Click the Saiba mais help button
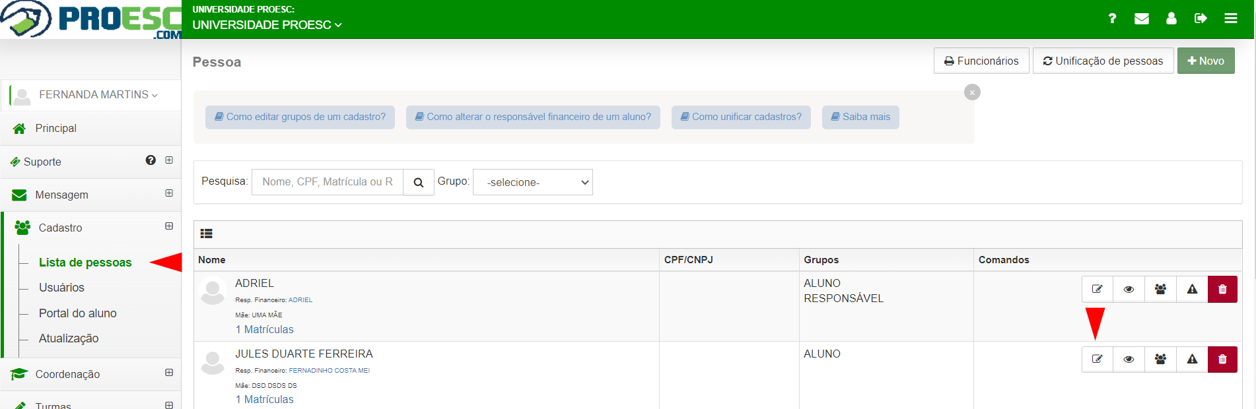This screenshot has width=1256, height=409. click(x=860, y=117)
